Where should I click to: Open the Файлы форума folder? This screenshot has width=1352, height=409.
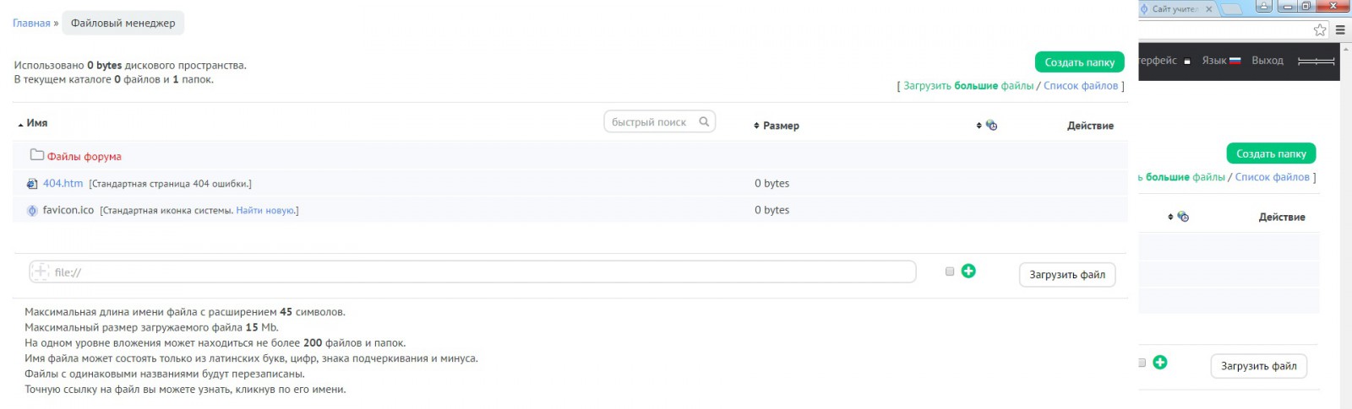84,157
